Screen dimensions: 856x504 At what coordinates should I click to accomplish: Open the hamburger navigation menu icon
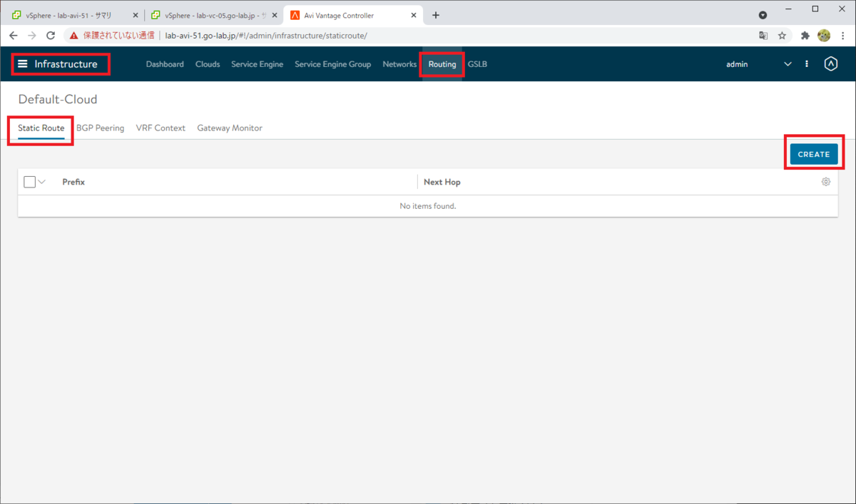pos(23,64)
